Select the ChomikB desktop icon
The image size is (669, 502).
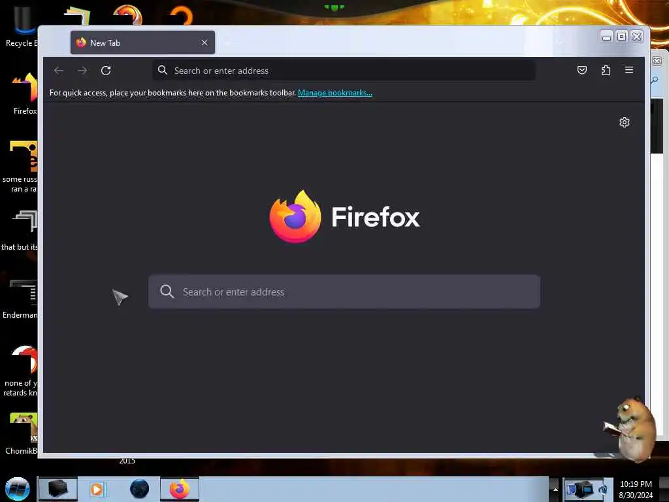pyautogui.click(x=22, y=433)
